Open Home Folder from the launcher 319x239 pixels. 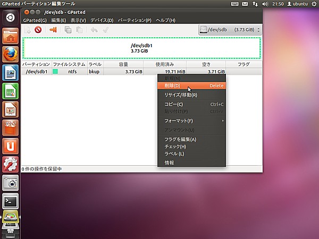10,36
